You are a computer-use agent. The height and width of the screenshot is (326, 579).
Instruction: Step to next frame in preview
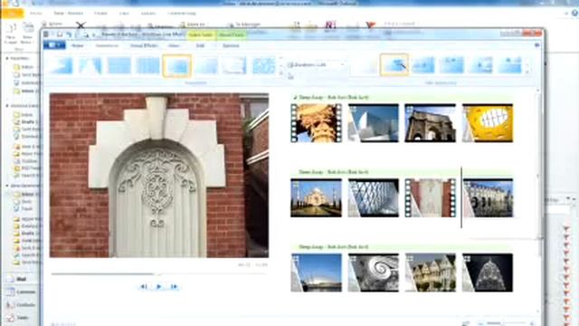tap(174, 286)
